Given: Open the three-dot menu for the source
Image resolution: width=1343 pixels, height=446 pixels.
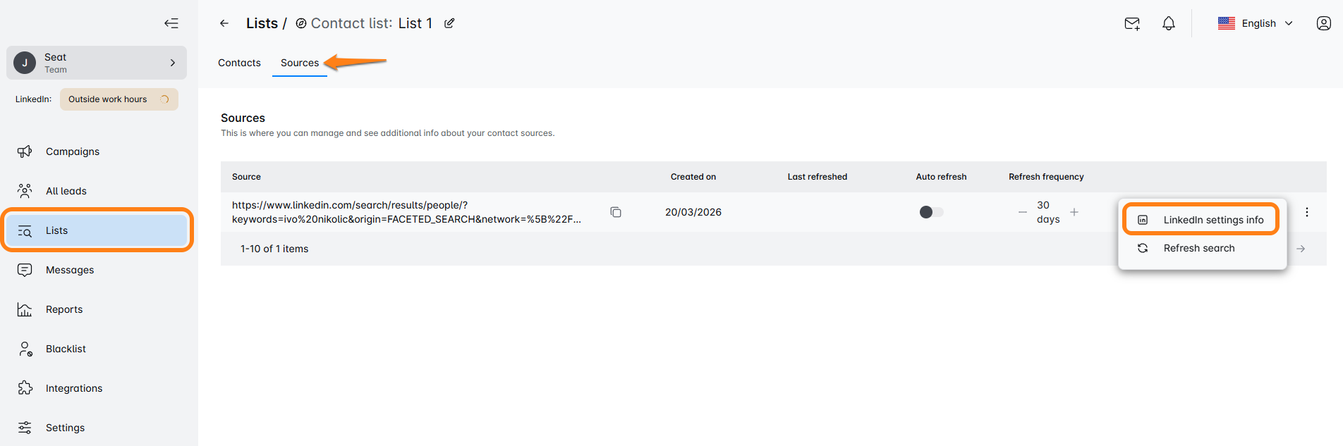Looking at the screenshot, I should click(x=1307, y=212).
